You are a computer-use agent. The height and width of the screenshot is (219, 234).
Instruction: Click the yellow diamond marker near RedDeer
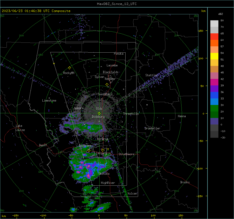point(107,85)
